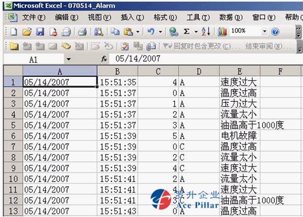
Task: Expand the Name Box dropdown arrow
Action: pyautogui.click(x=69, y=59)
